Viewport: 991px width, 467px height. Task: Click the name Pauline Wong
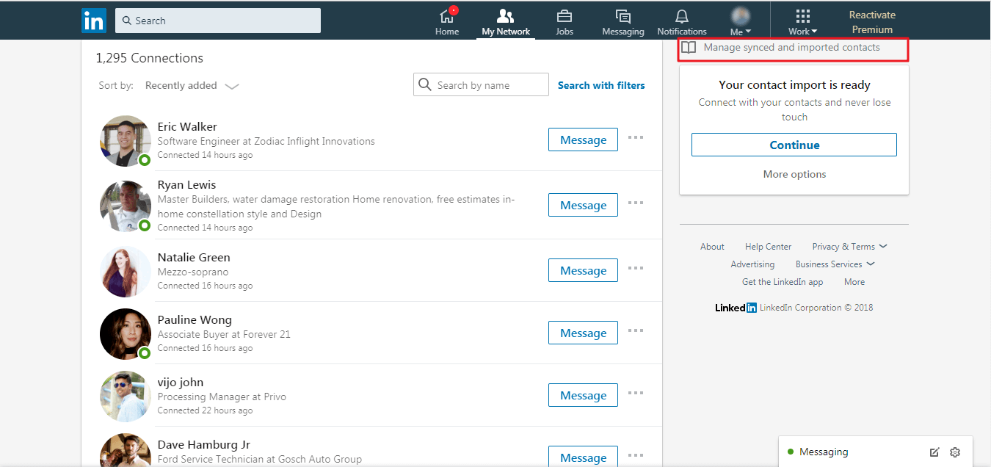pyautogui.click(x=195, y=319)
